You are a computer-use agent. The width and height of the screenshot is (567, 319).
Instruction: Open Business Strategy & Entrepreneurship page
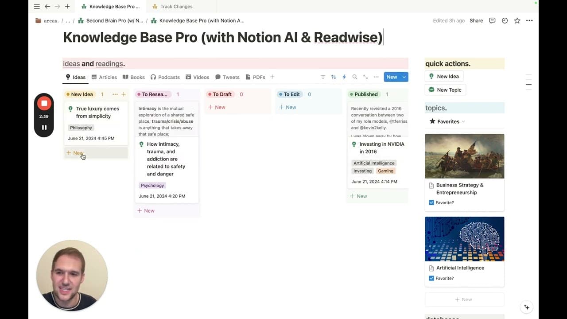pos(460,189)
